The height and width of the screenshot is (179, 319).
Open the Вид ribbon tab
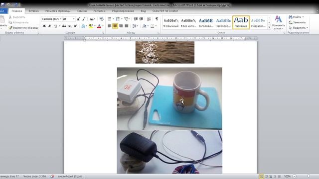[x=143, y=11]
